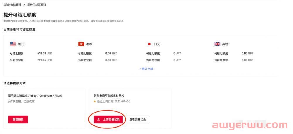Click the 请选择提额方式 section heading
The width and height of the screenshot is (293, 134).
pos(15,83)
